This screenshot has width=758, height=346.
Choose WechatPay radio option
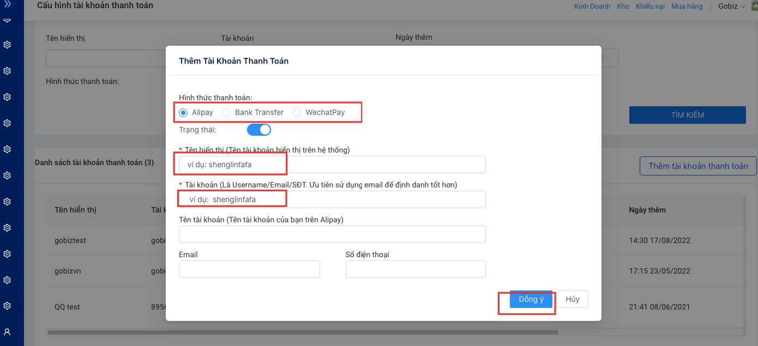click(297, 113)
